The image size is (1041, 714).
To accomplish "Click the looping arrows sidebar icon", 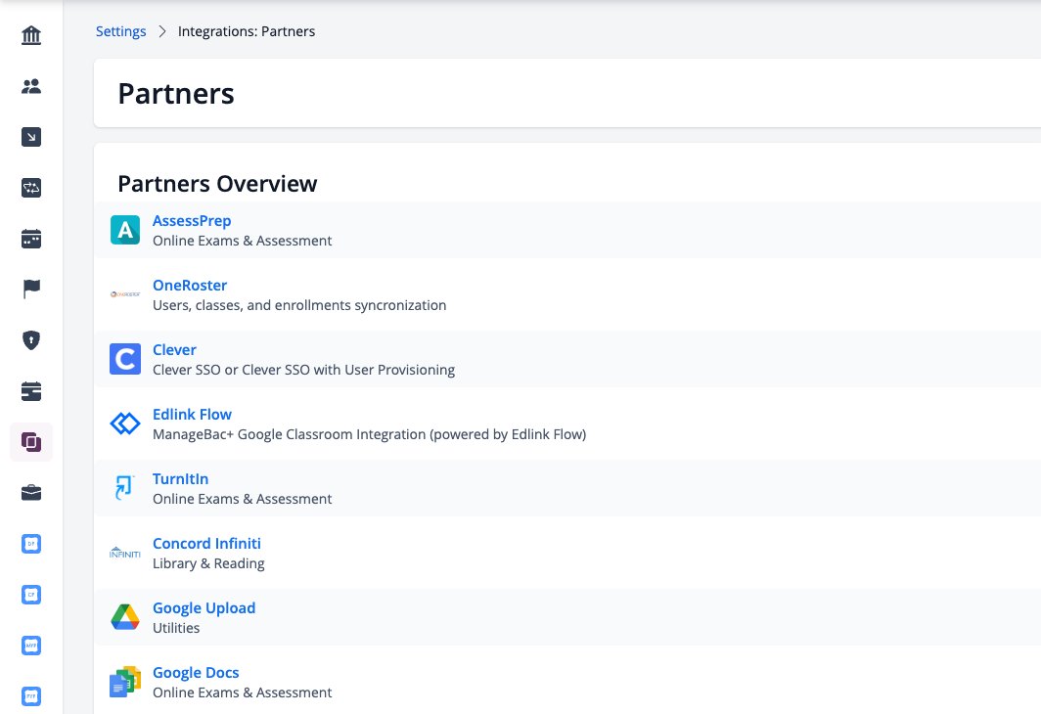I will (31, 188).
